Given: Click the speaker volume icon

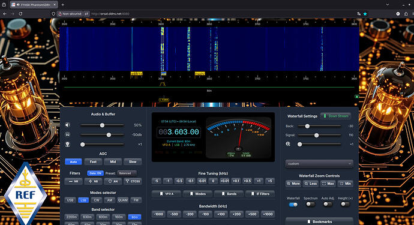Looking at the screenshot, I should point(68,125).
